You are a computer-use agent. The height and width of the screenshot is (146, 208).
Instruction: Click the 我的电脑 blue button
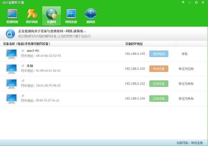(159, 54)
